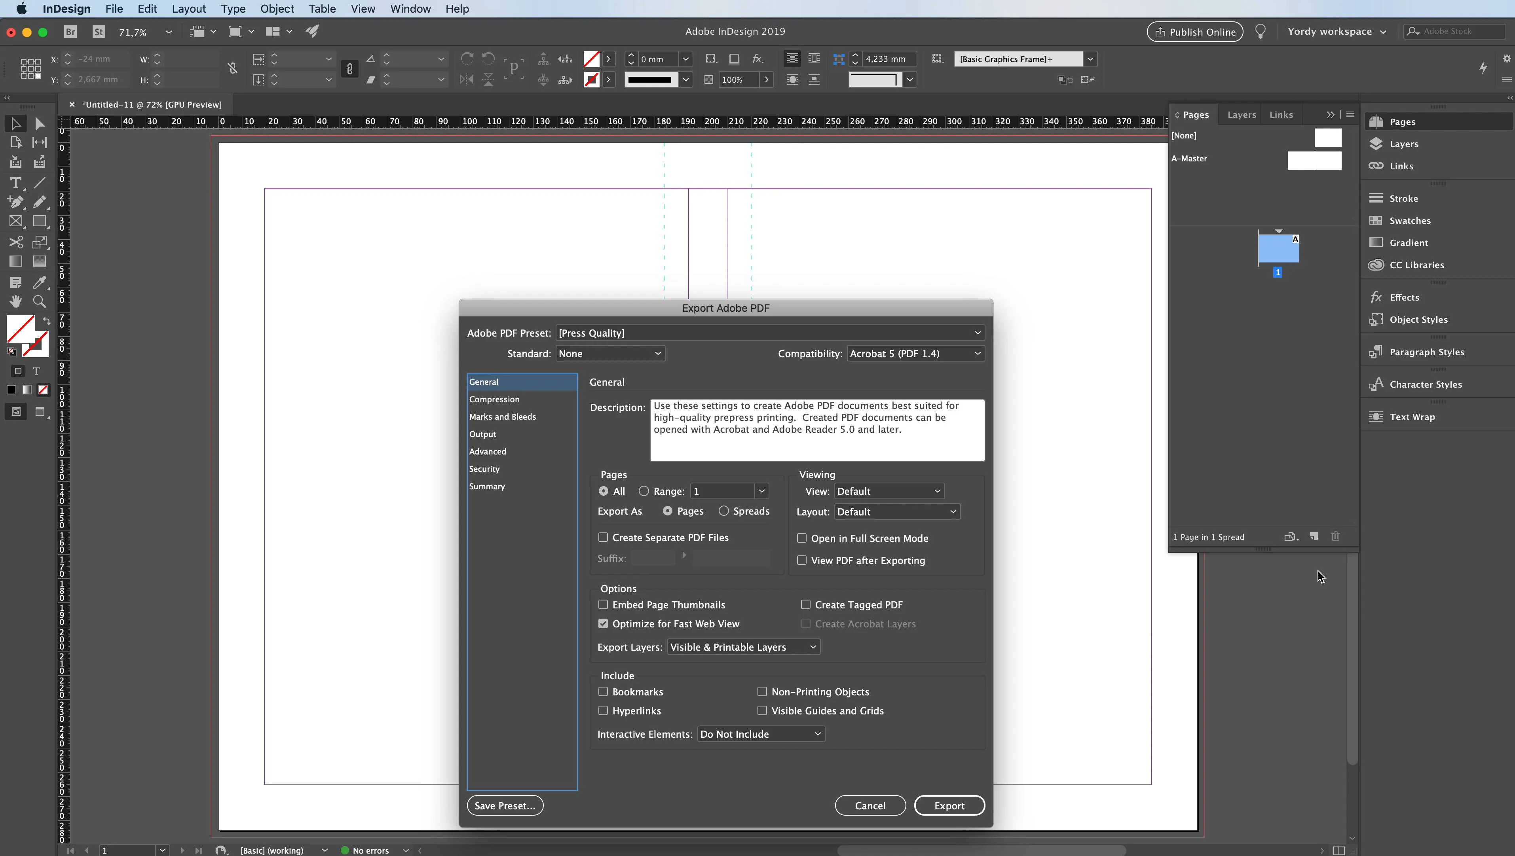The image size is (1515, 856).
Task: Select the Direct Selection tool
Action: coord(40,124)
